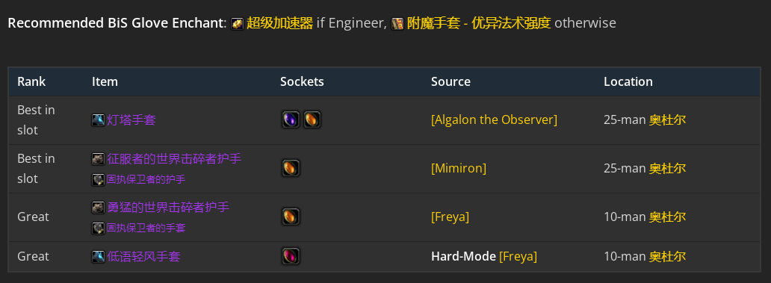Click the purple gem socket for 灯塔手套
This screenshot has width=771, height=283.
pos(291,119)
